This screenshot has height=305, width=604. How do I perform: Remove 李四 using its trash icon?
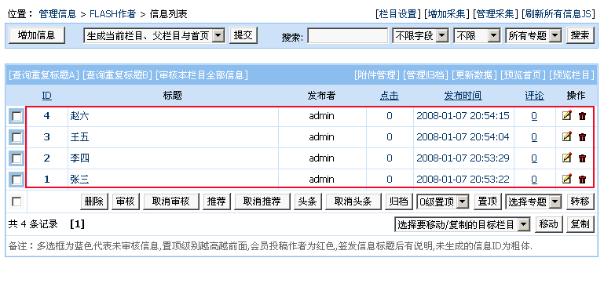pos(582,158)
